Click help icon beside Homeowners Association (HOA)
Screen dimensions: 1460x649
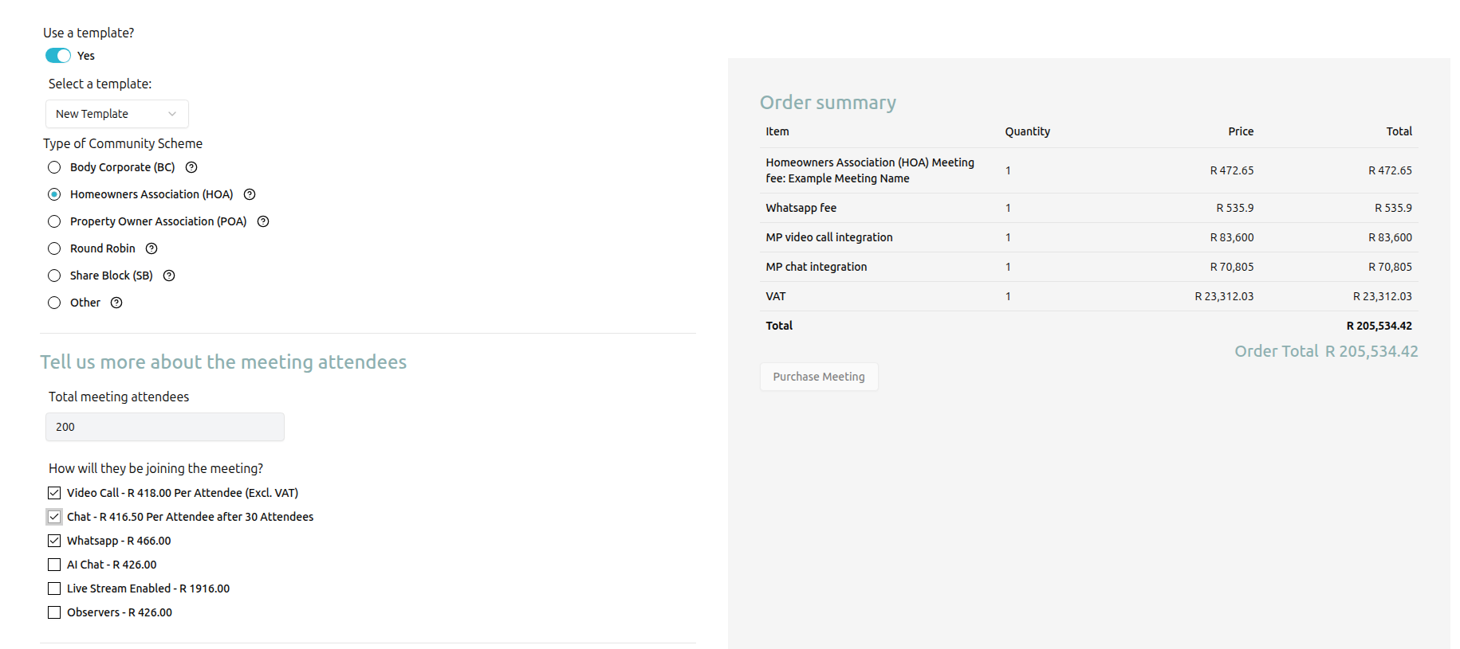pos(250,194)
